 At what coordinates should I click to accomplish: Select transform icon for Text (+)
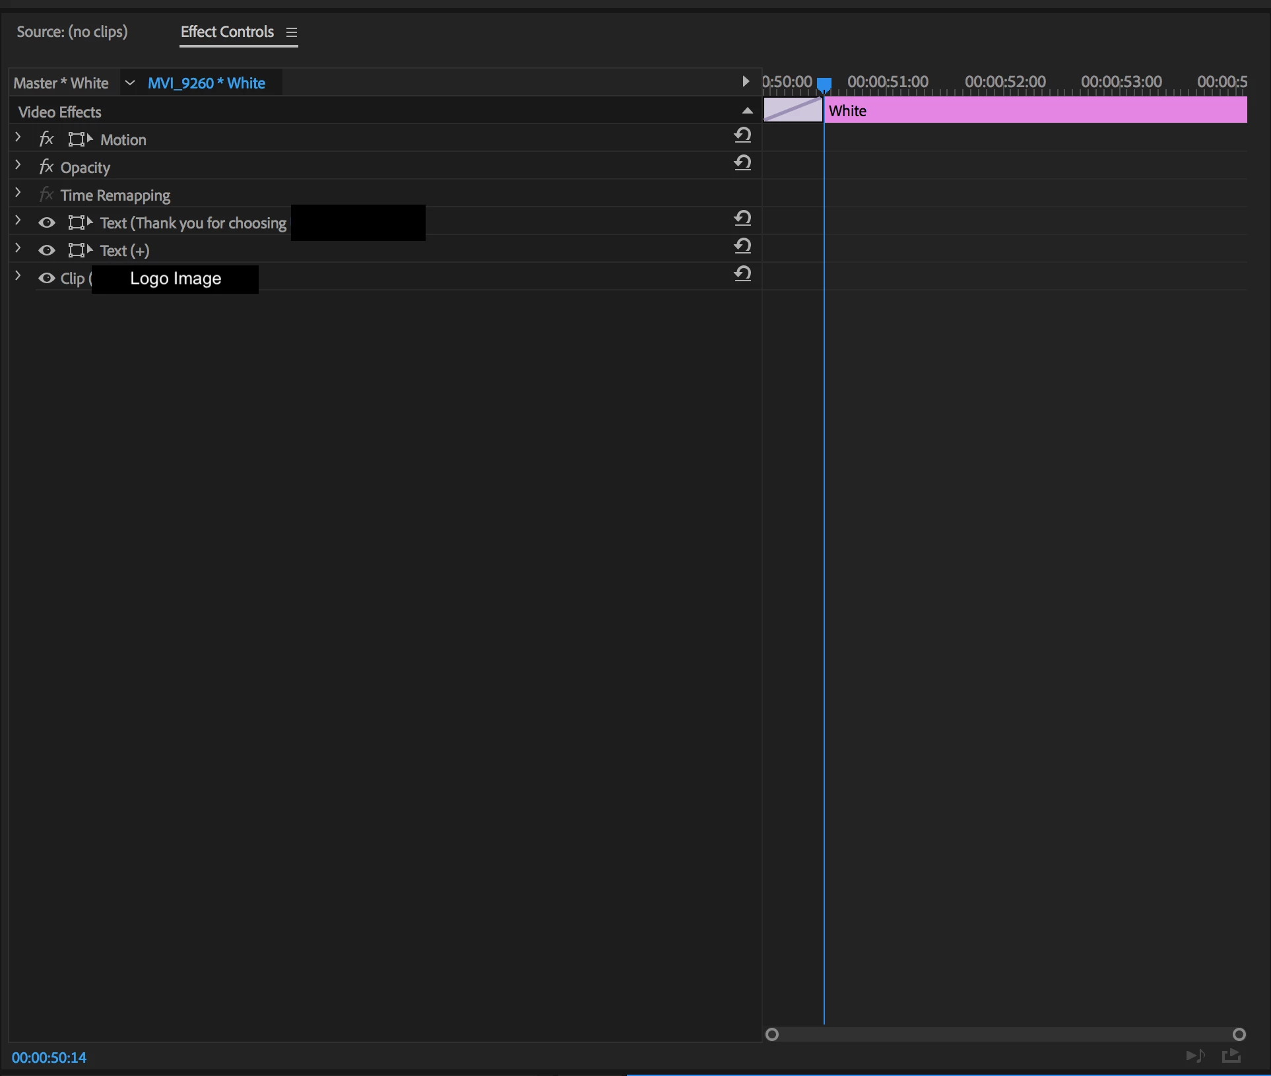tap(81, 250)
